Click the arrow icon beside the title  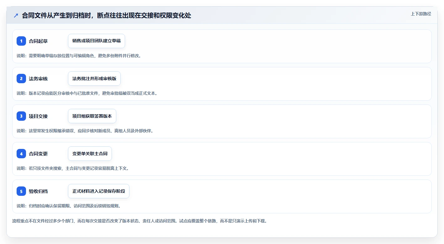pyautogui.click(x=16, y=15)
